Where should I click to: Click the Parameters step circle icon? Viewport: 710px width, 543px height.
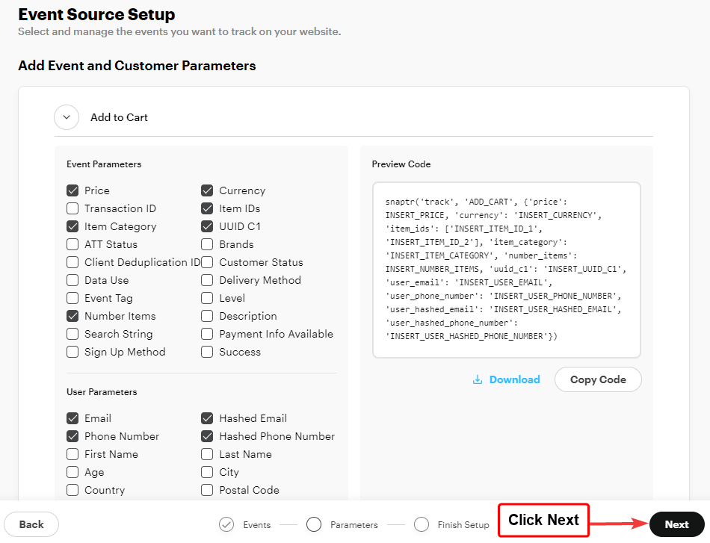[x=313, y=524]
